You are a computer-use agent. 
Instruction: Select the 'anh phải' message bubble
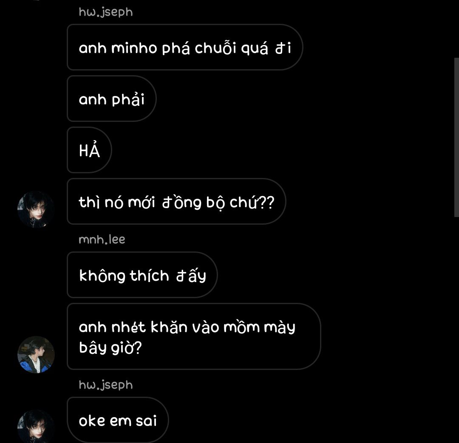click(x=111, y=99)
